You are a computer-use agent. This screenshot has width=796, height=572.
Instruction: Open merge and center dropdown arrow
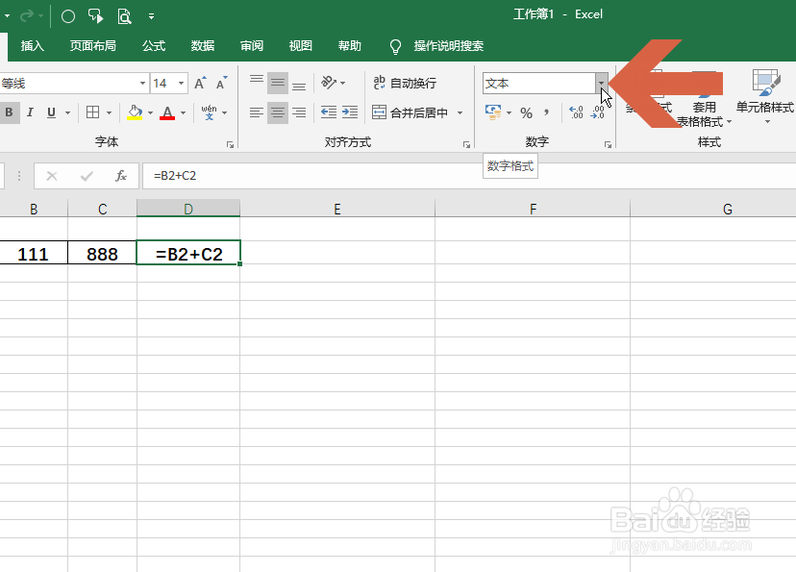pos(460,112)
